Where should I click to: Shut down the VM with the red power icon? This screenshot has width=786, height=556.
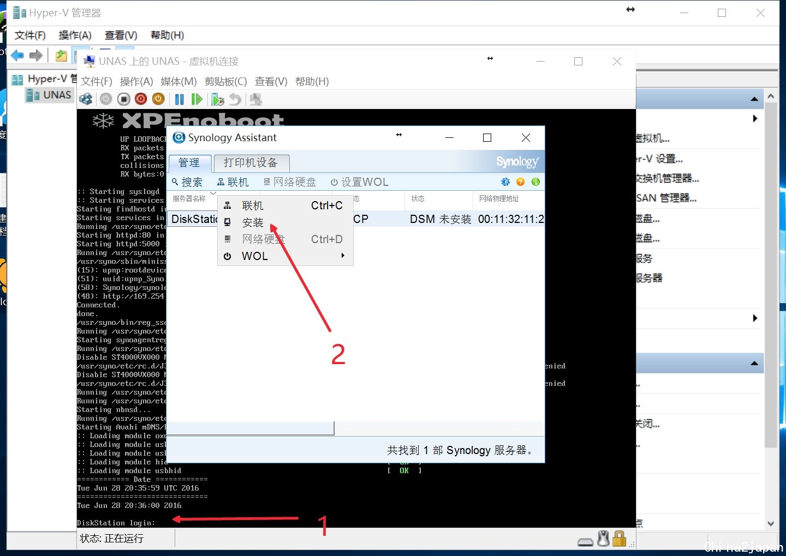click(141, 99)
